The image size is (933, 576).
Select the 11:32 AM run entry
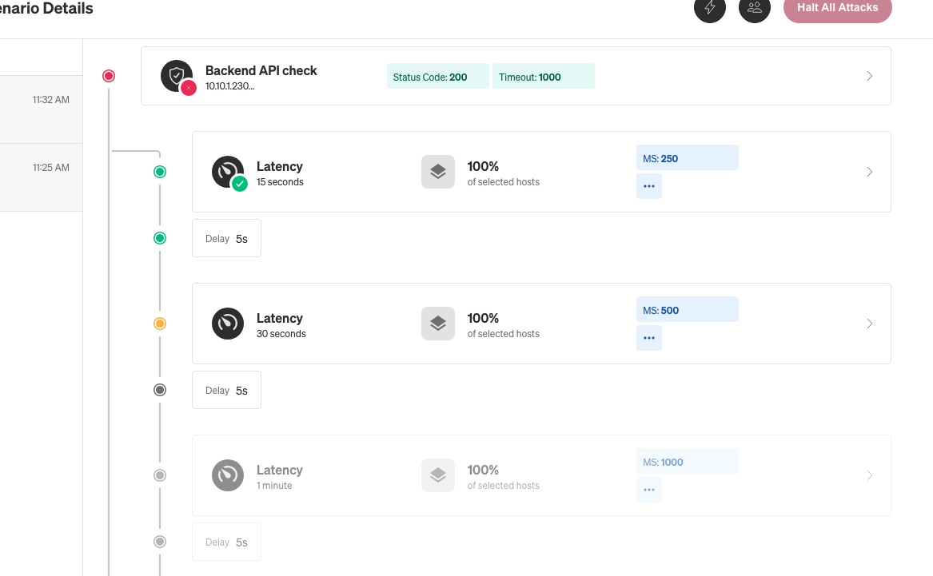41,109
